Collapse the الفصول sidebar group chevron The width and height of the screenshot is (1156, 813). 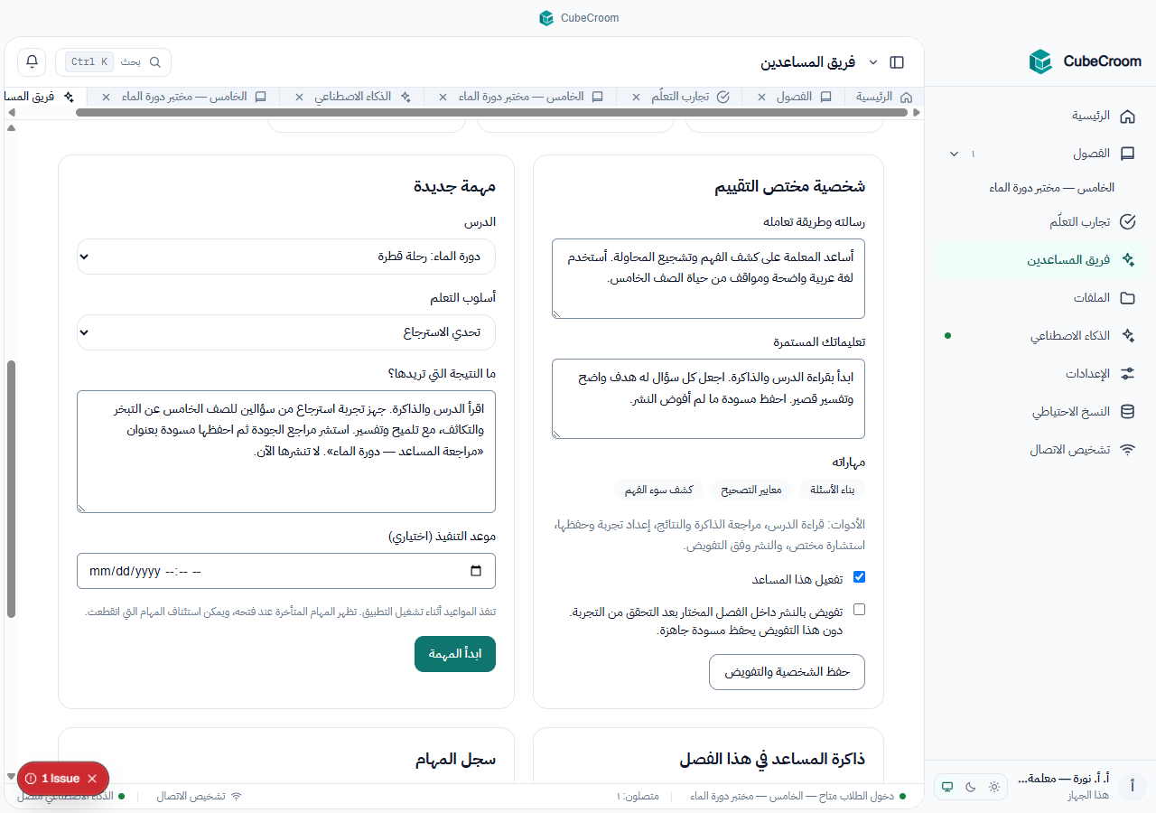[x=954, y=154]
